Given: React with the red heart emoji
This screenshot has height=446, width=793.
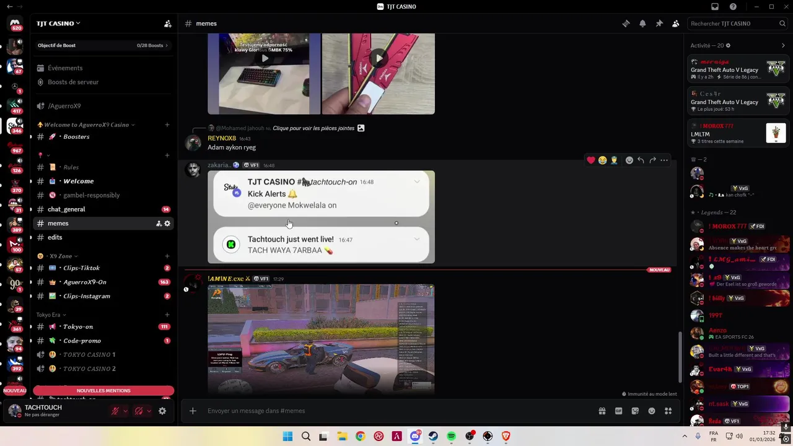Looking at the screenshot, I should (591, 160).
